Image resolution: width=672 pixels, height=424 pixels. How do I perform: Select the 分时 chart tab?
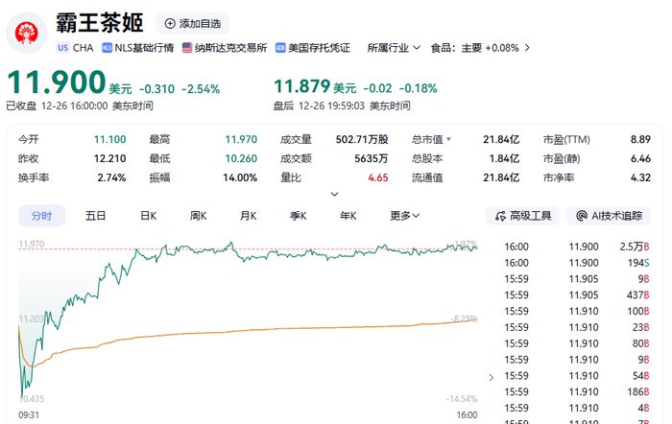click(41, 216)
